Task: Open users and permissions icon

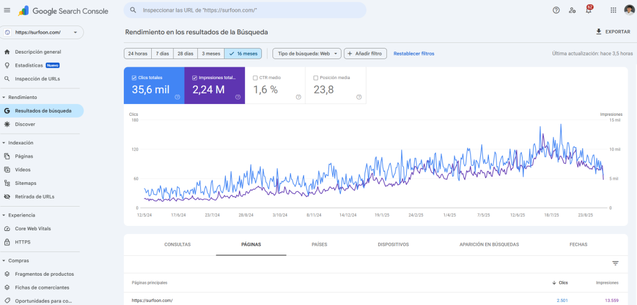Action: [572, 10]
